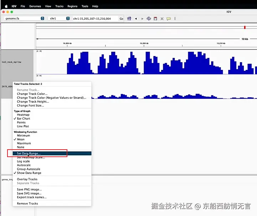Choose Overlay Tracks menu item
Viewport: 257px width, 216px height.
pos(52,179)
